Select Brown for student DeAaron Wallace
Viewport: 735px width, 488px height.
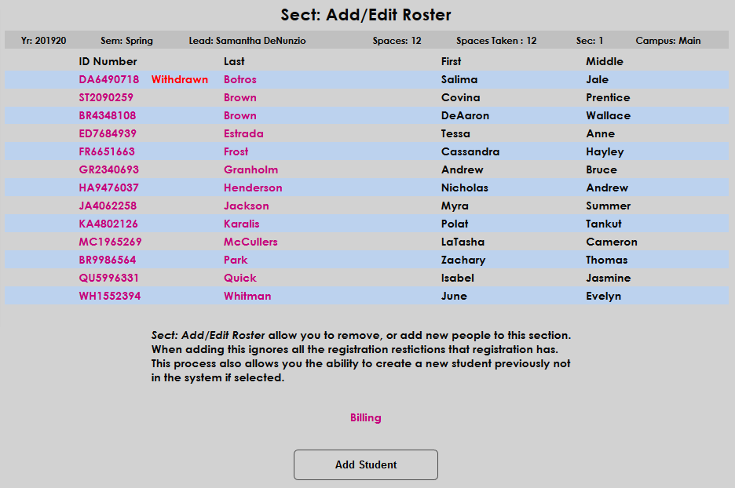point(240,115)
